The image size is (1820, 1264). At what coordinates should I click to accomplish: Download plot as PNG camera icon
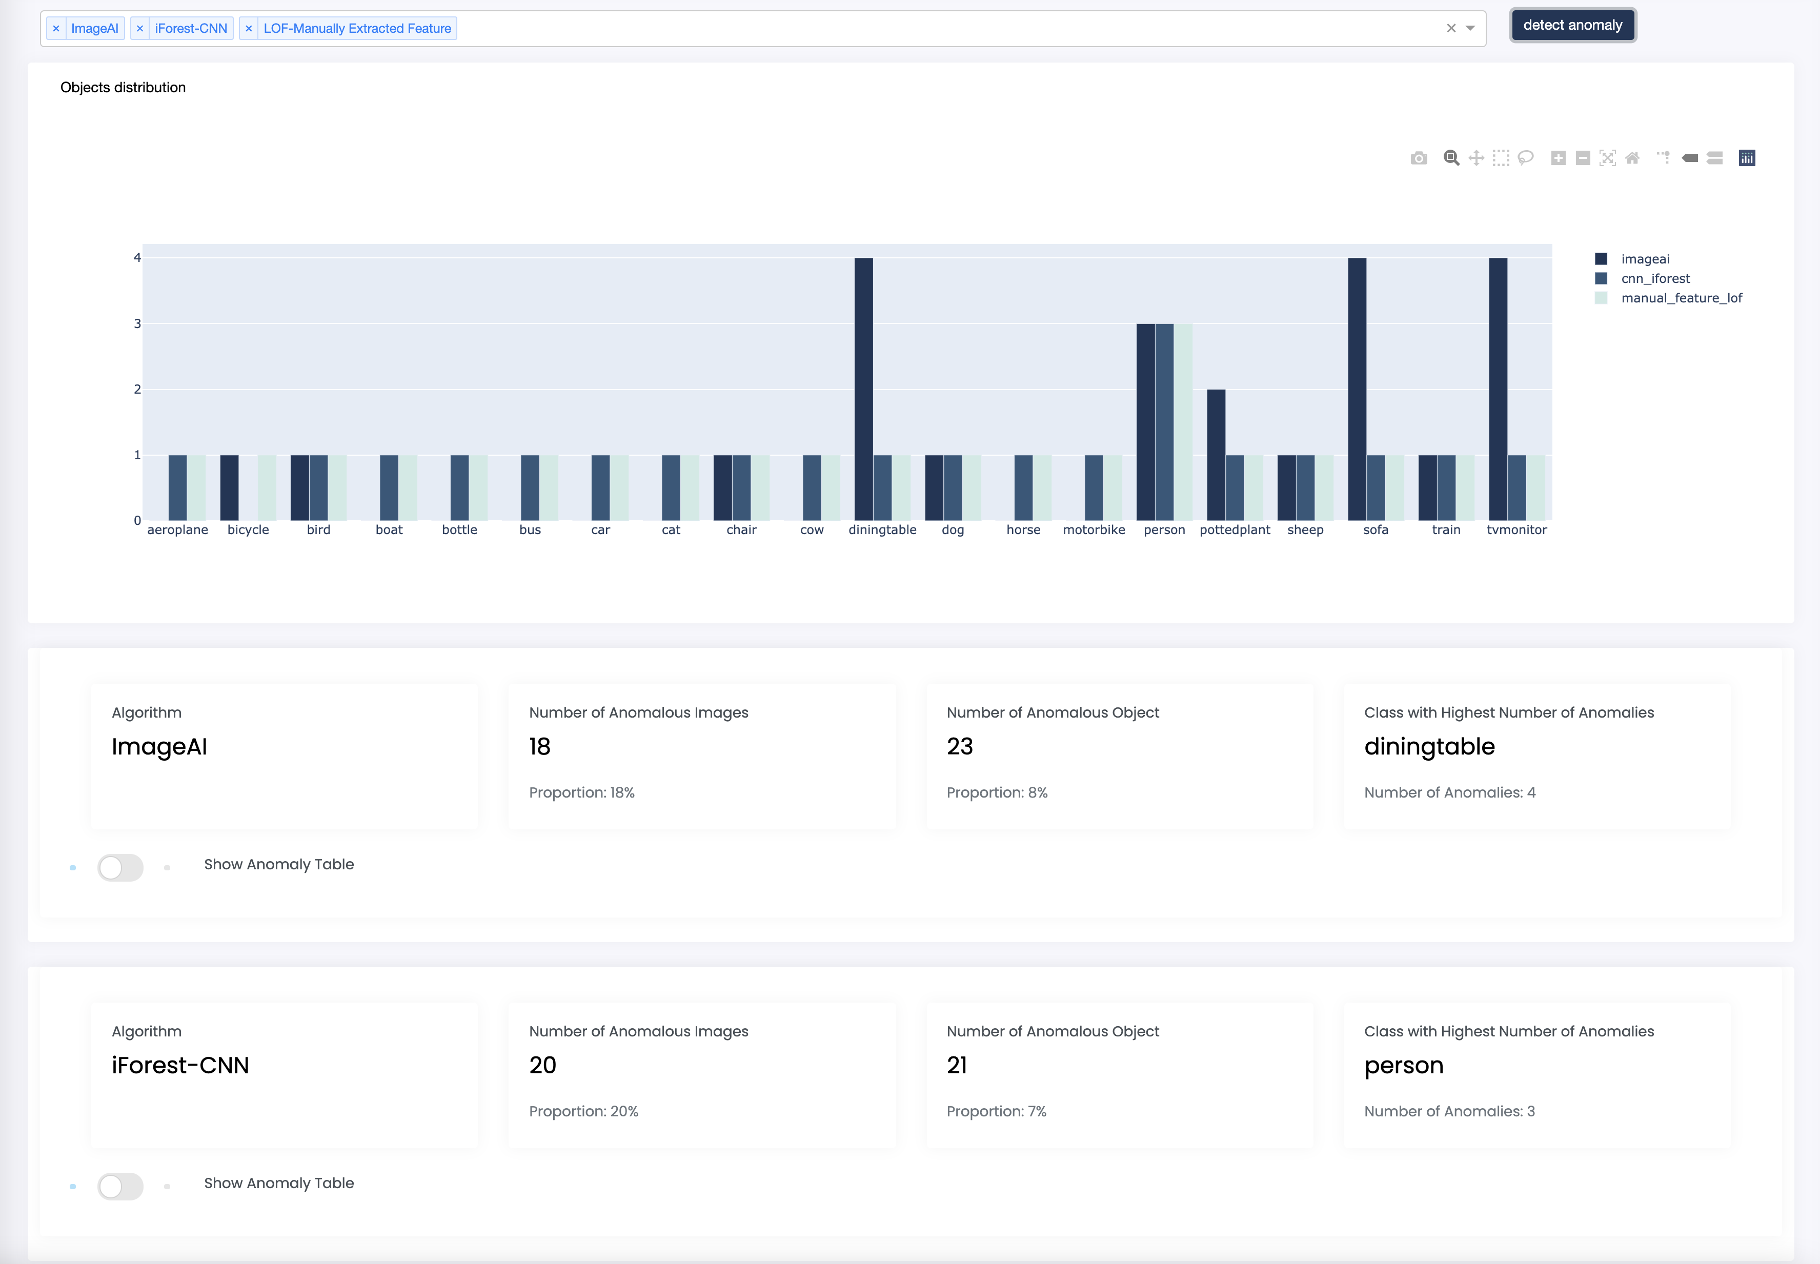(1419, 158)
